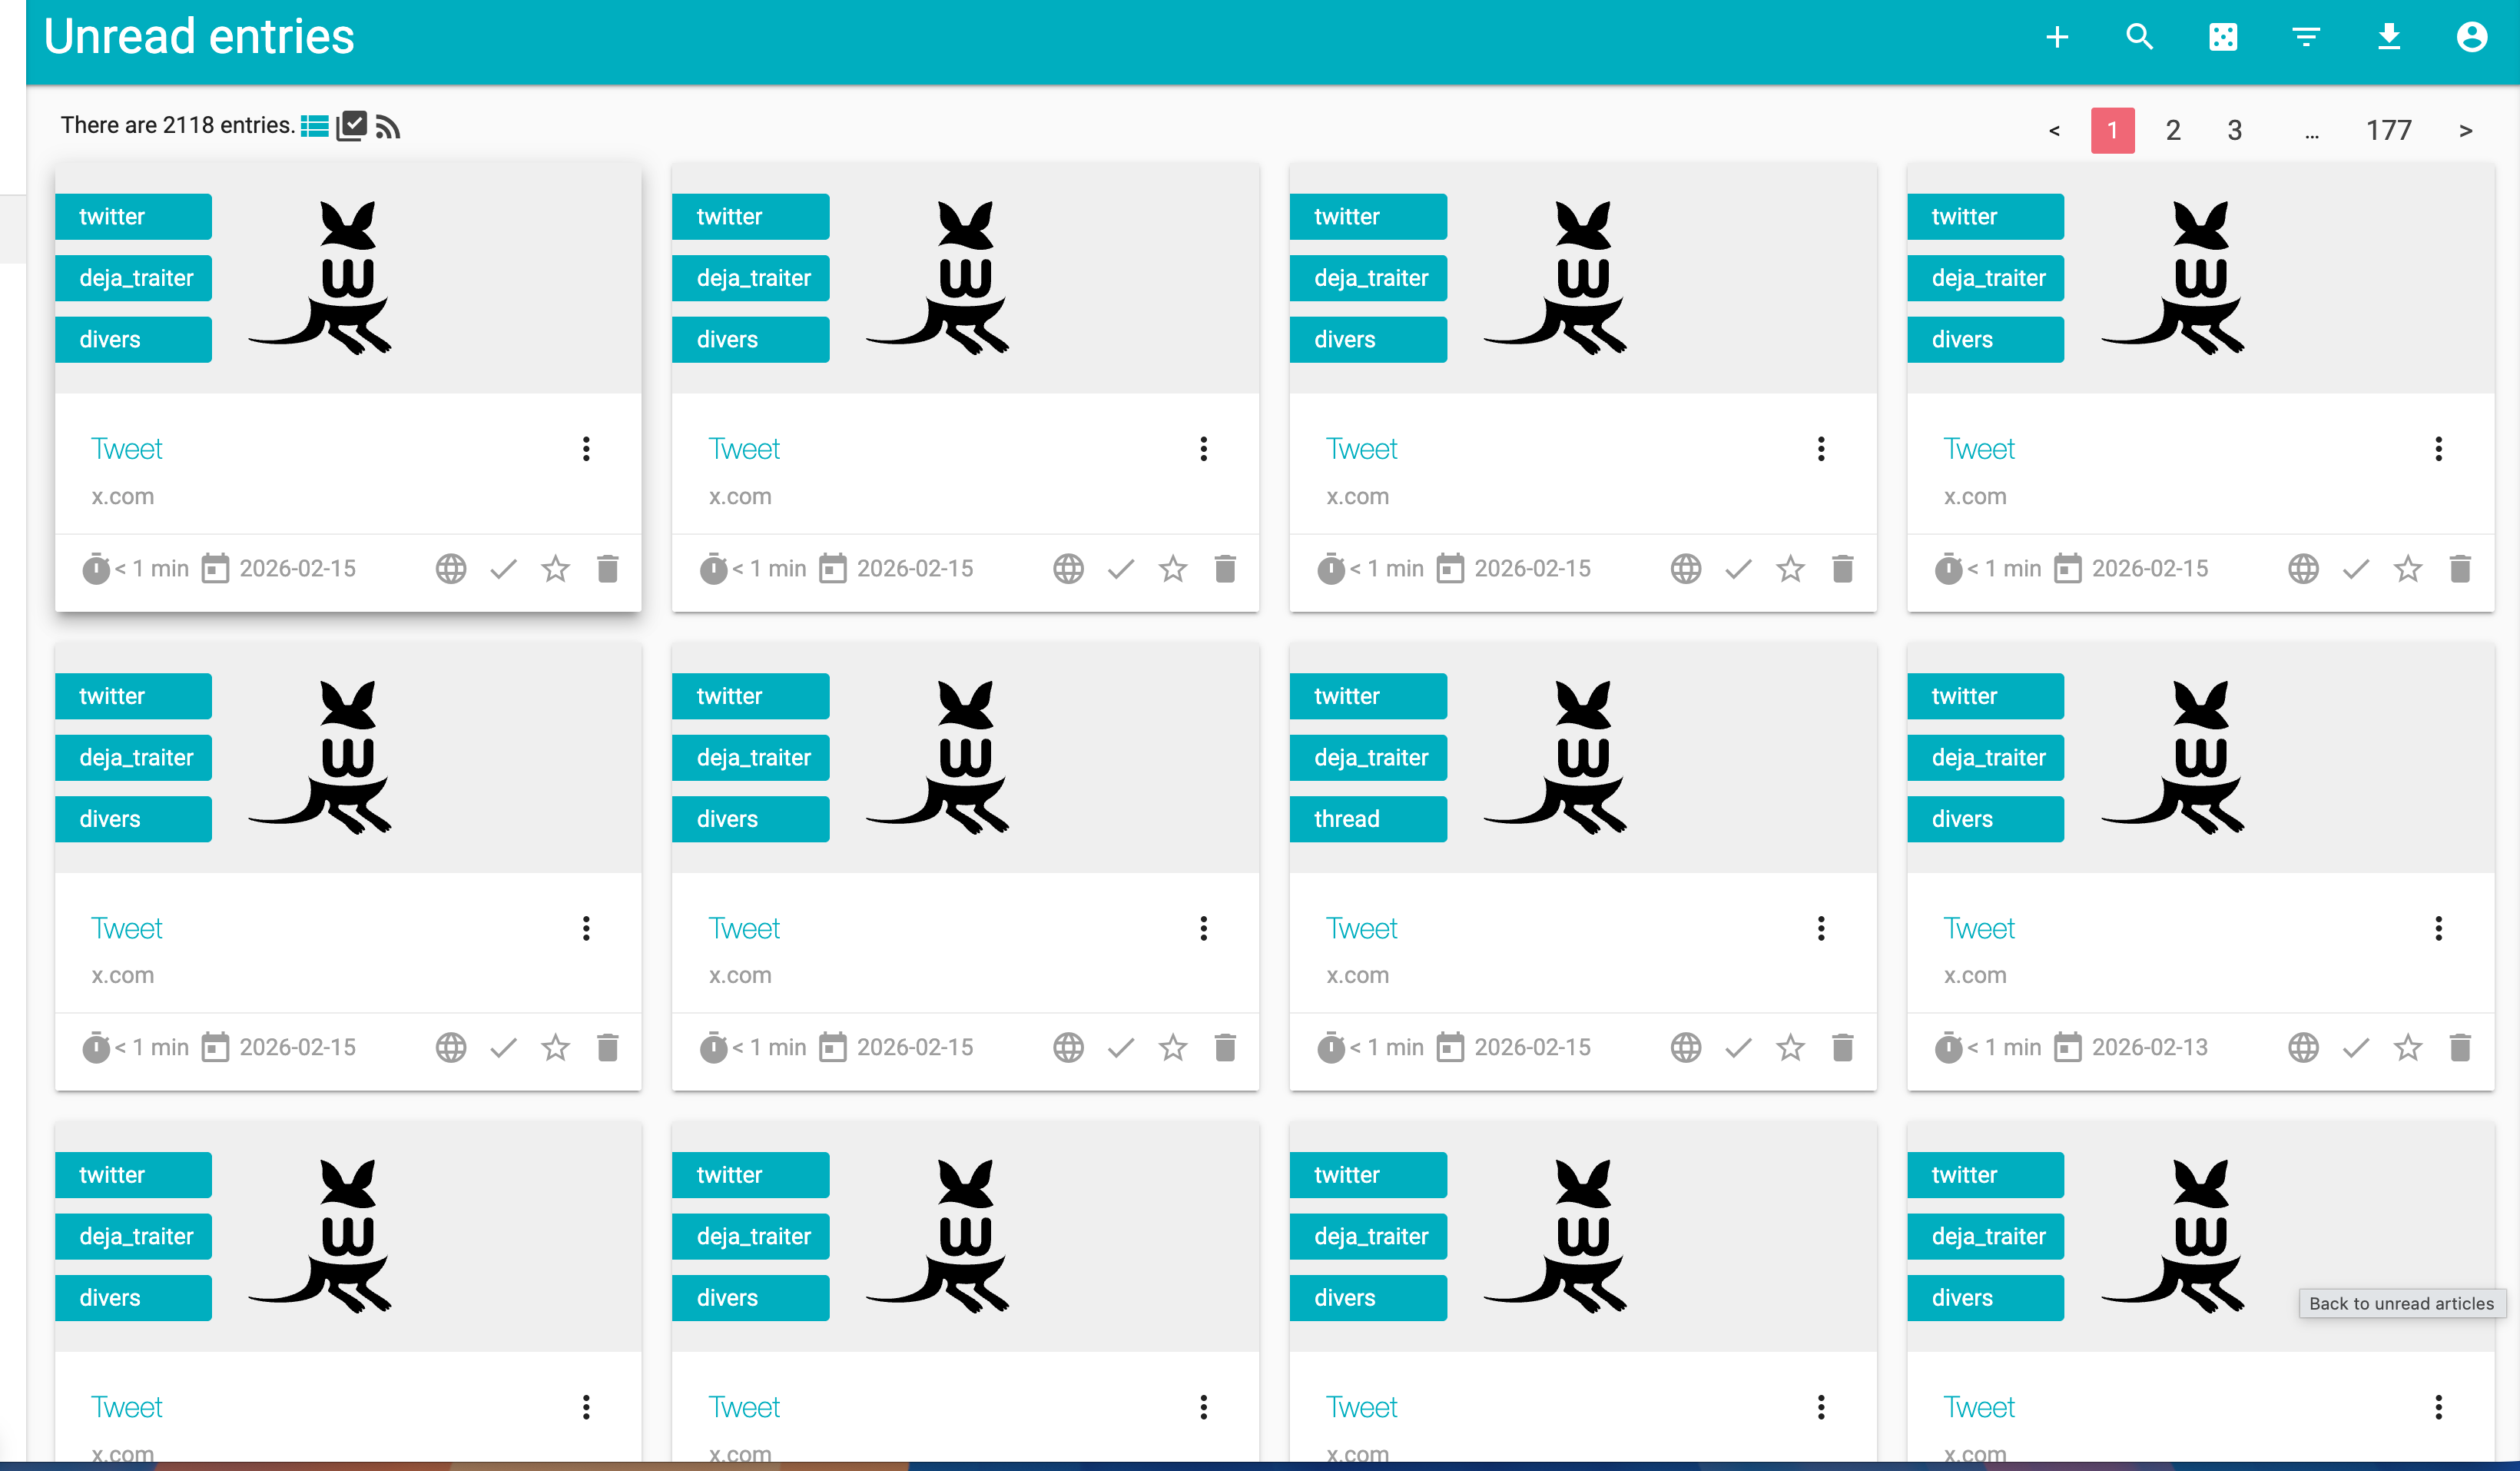
Task: Delete top row first card with trash icon
Action: pyautogui.click(x=607, y=569)
